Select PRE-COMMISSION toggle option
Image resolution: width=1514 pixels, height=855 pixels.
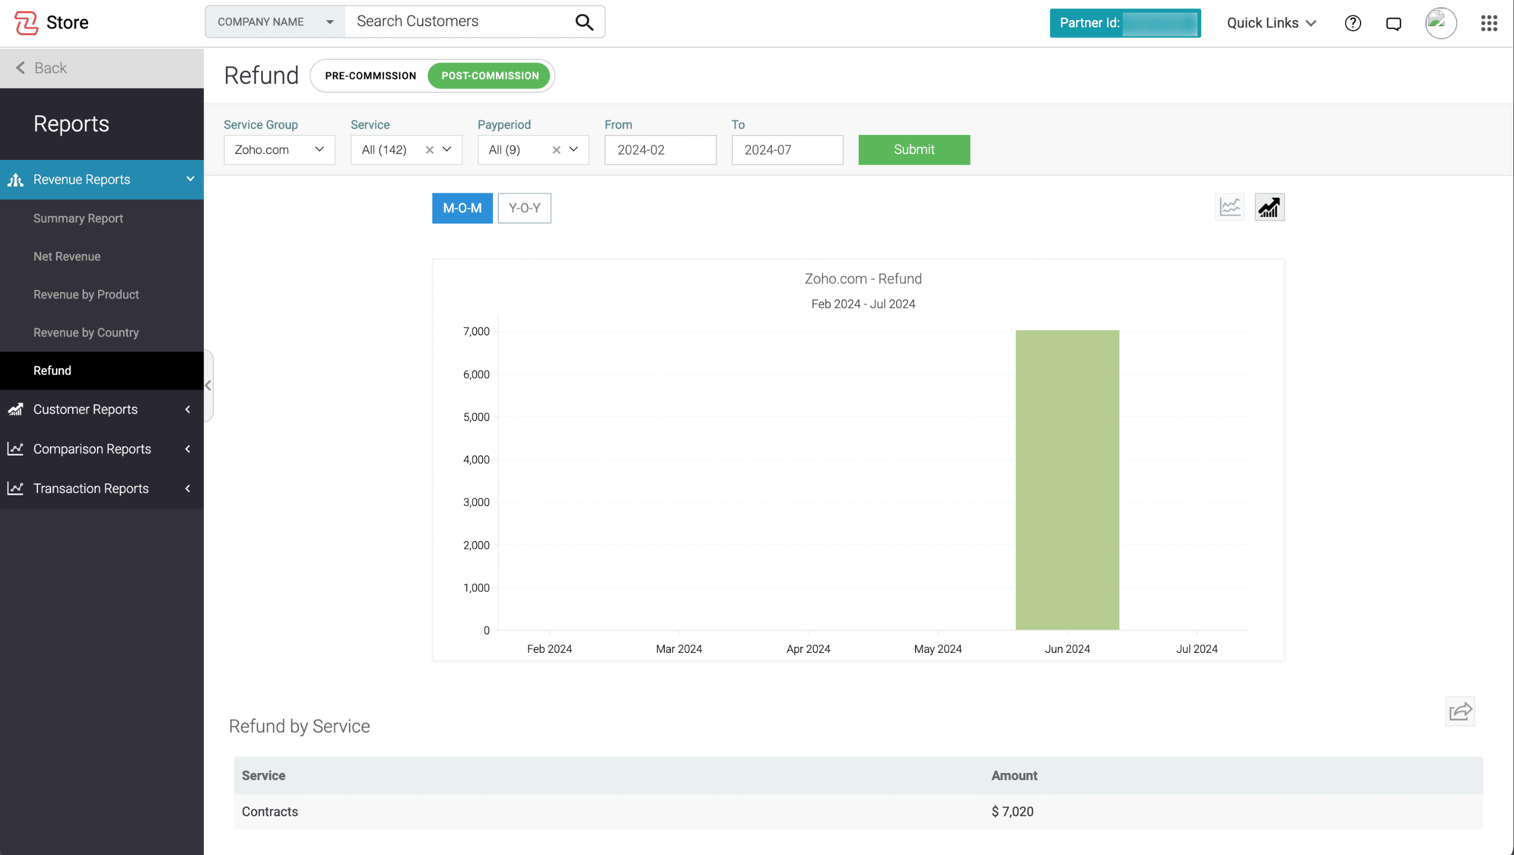(x=370, y=76)
